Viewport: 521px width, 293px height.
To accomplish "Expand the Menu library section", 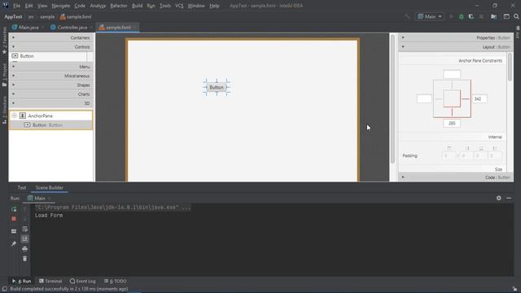I will tap(50, 67).
